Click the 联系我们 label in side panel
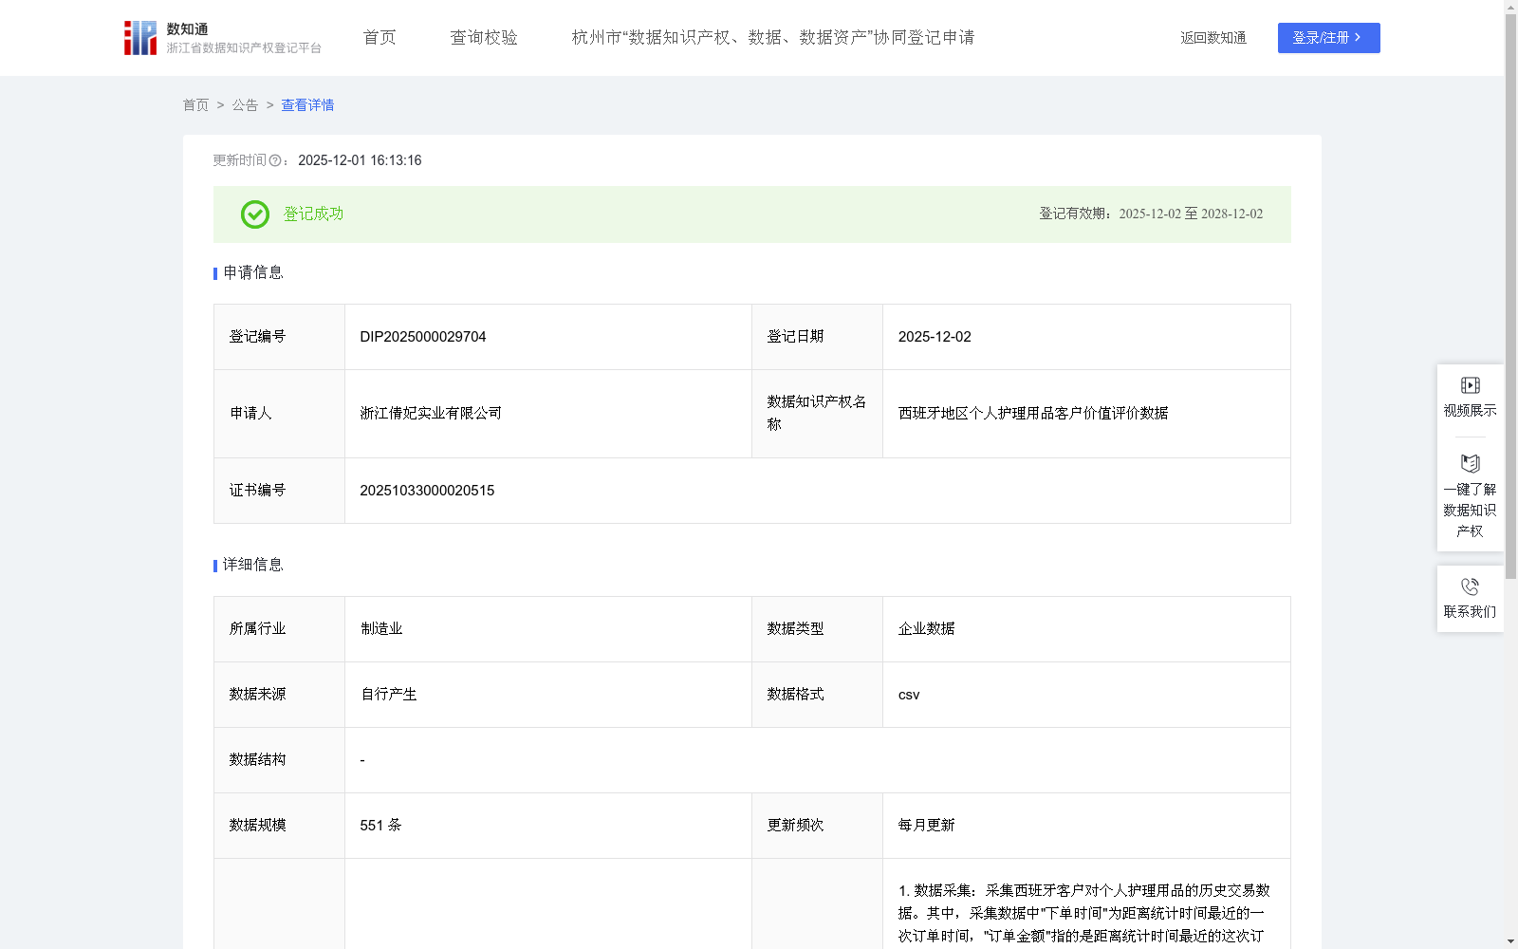The height and width of the screenshot is (949, 1518). [1470, 612]
